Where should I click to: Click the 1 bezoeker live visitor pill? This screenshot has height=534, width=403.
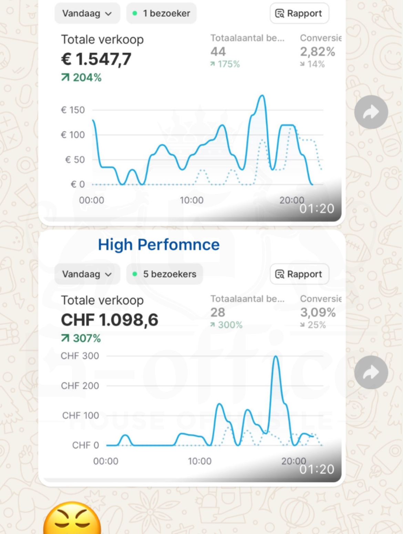(x=161, y=13)
